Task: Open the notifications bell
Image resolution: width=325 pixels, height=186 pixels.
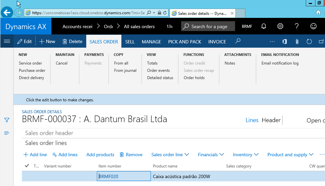Action: tap(264, 26)
